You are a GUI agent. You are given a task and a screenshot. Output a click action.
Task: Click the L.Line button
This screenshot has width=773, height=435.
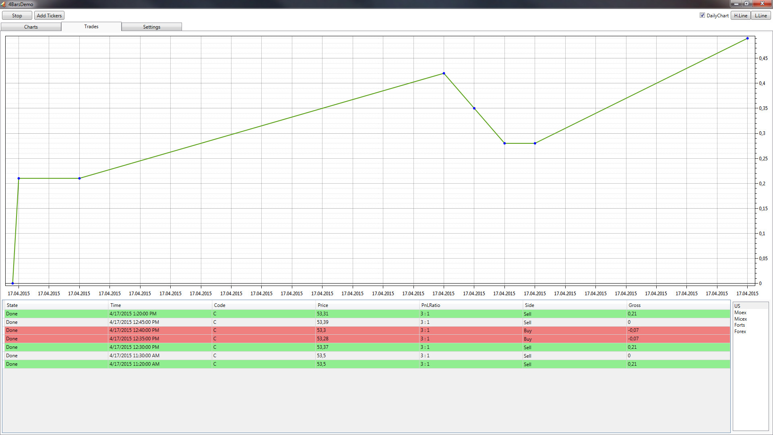click(761, 16)
